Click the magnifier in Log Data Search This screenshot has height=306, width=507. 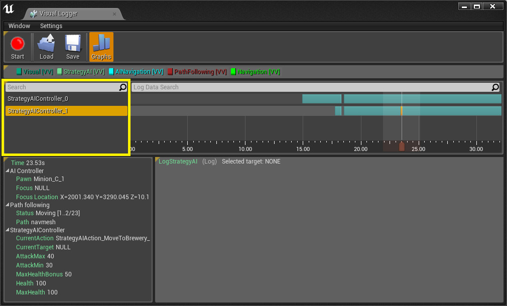[495, 87]
